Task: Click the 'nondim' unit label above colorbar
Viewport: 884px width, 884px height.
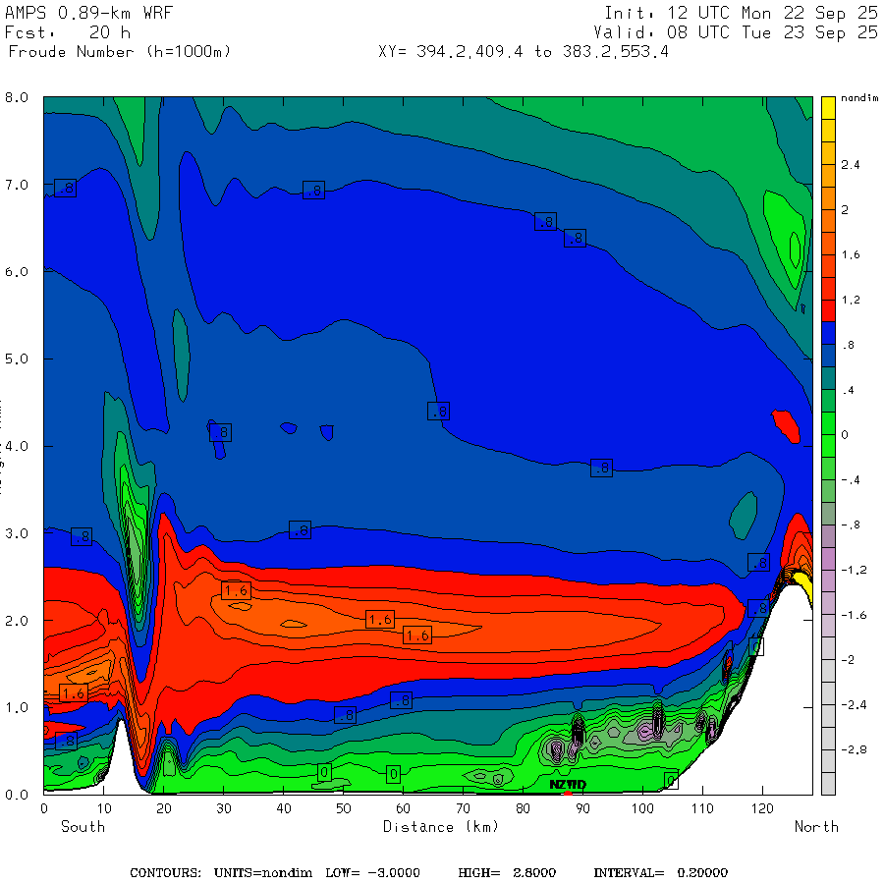Action: pos(859,98)
